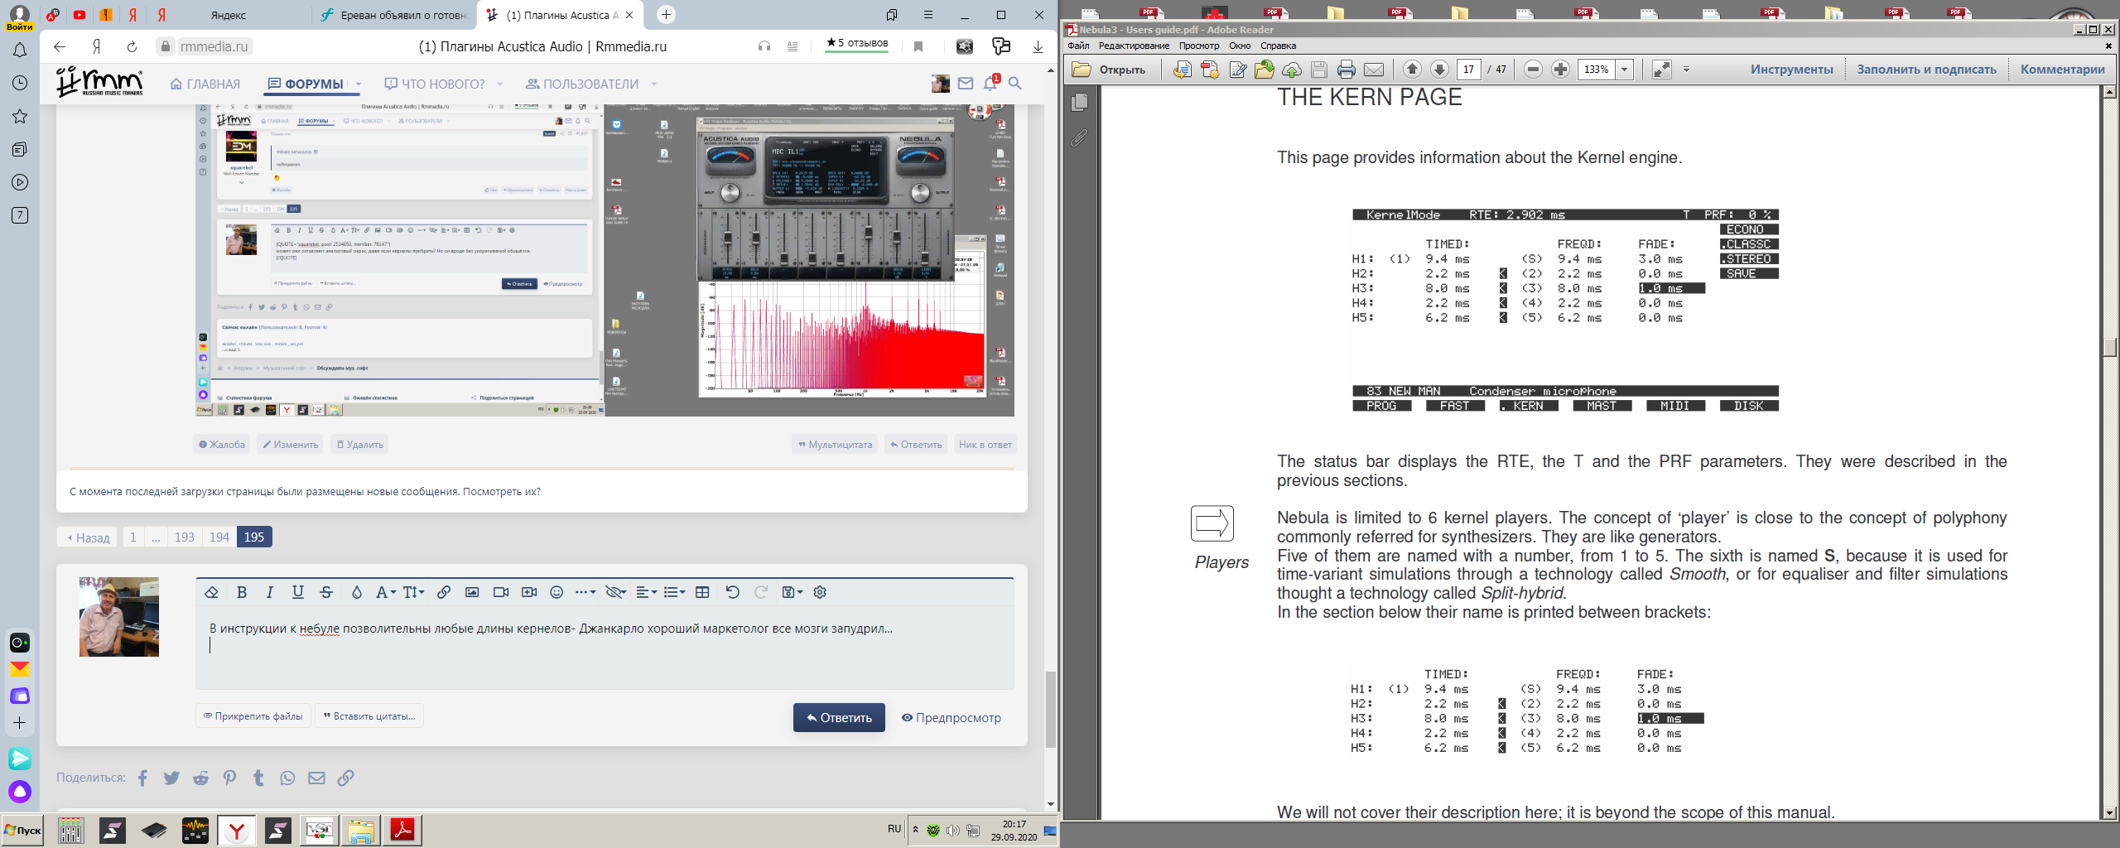Viewport: 2120px width, 848px height.
Task: Share the thread on Twitter
Action: [x=171, y=778]
